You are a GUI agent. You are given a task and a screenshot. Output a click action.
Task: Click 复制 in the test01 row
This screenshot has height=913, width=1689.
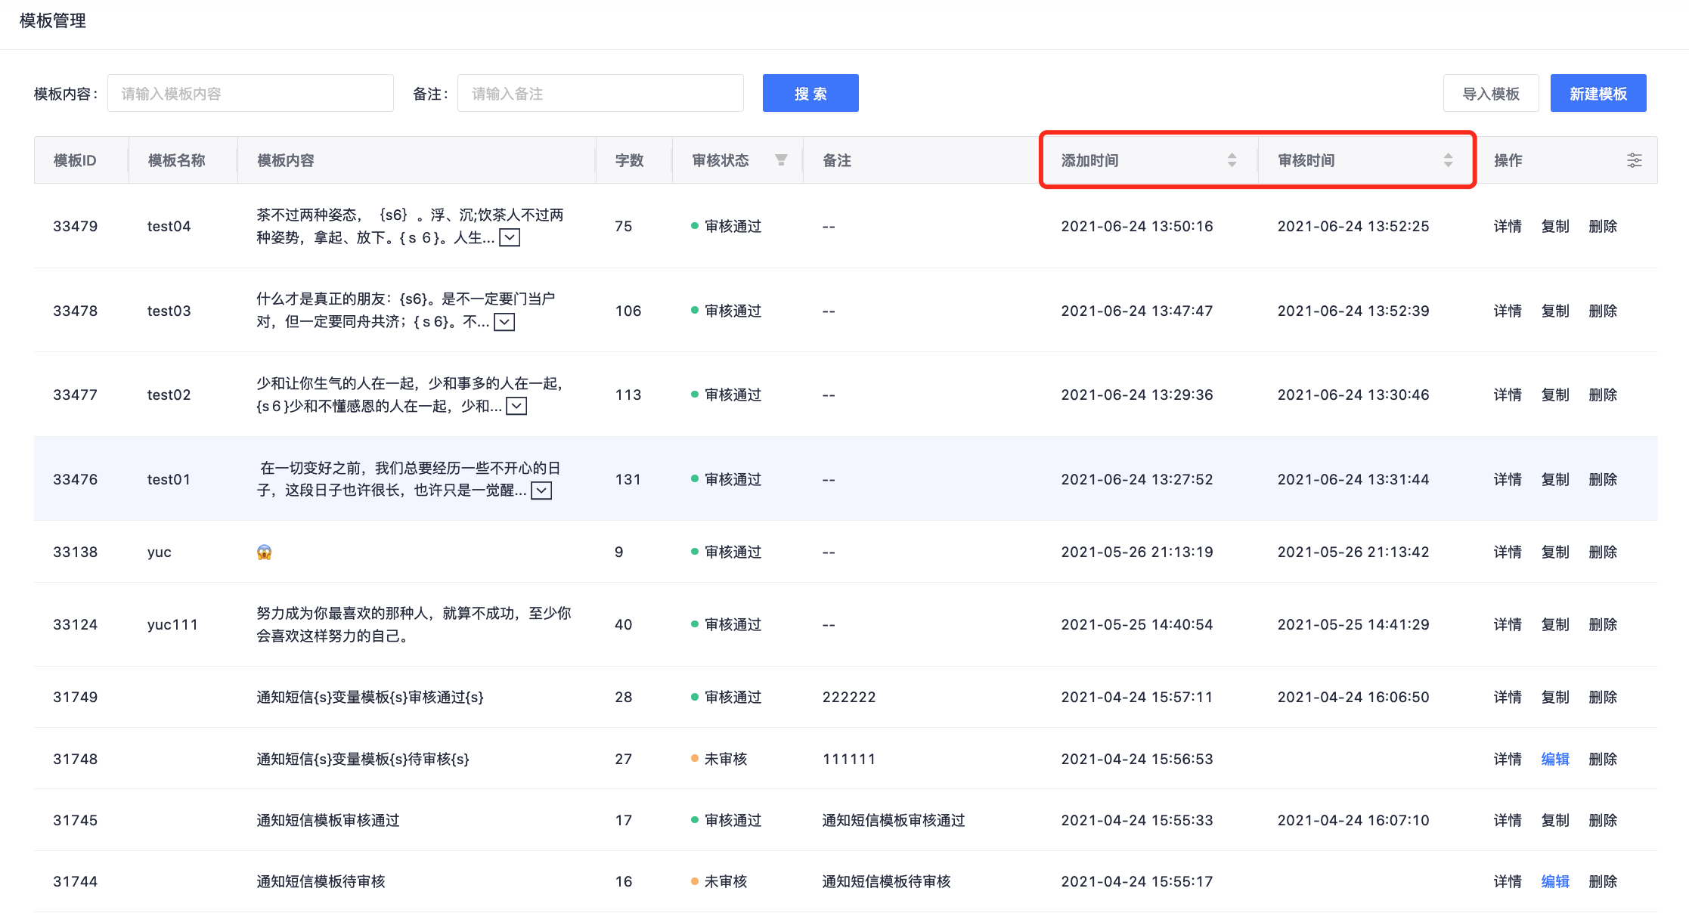1555,479
